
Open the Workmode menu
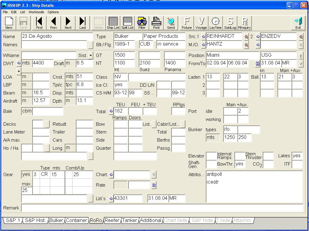pyautogui.click(x=36, y=12)
